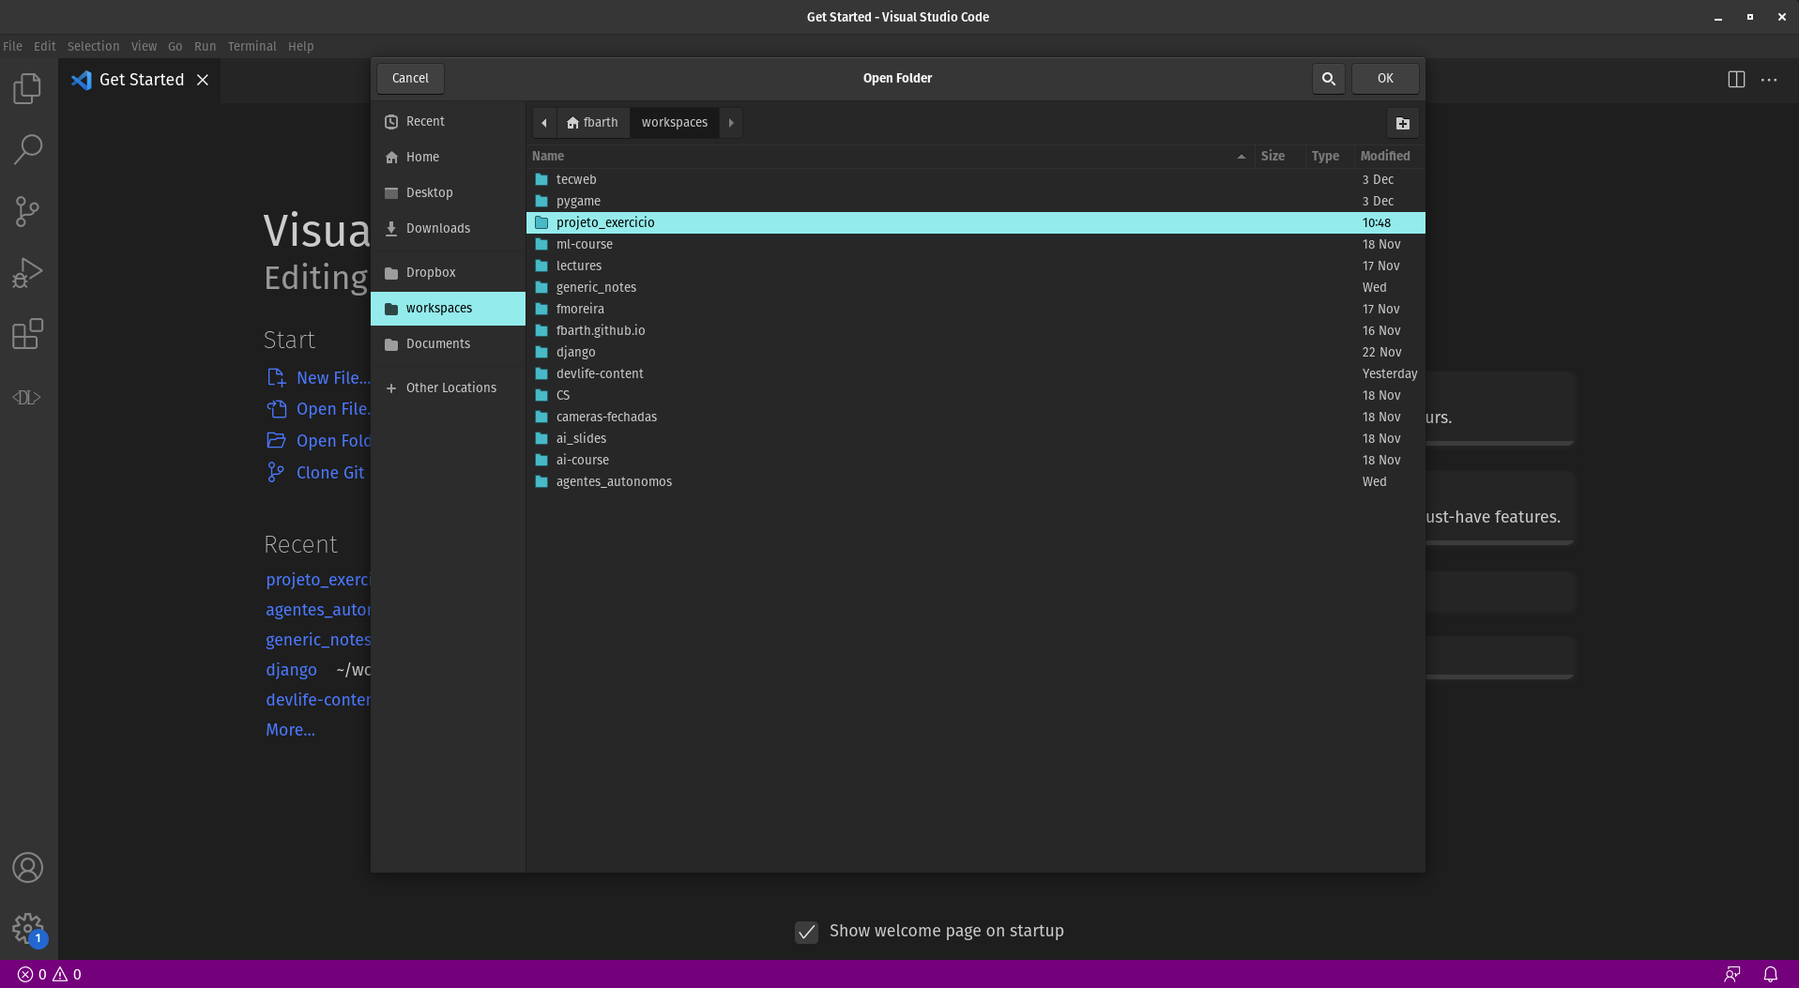1799x988 pixels.
Task: Select workspaces bookmark in places sidebar
Action: point(448,309)
